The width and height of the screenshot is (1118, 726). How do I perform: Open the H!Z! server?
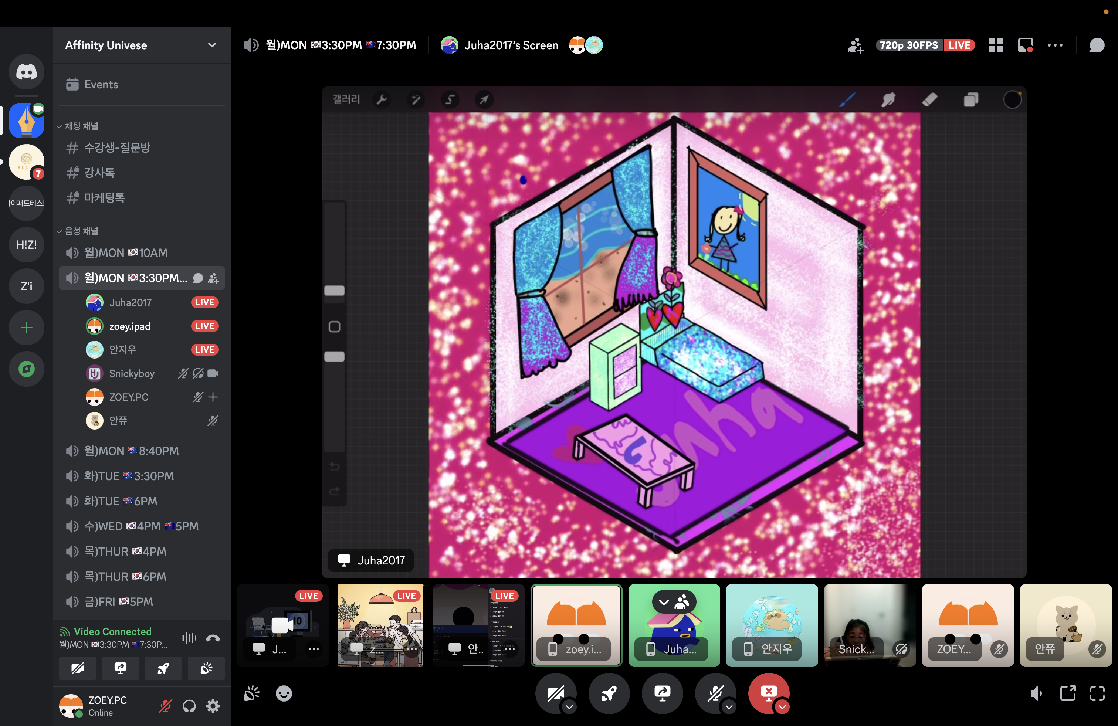[26, 245]
